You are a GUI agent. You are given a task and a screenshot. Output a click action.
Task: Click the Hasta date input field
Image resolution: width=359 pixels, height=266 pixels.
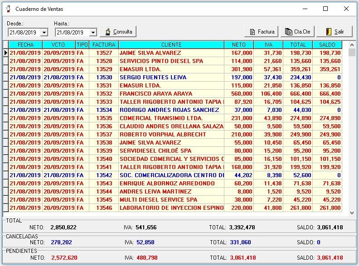click(x=71, y=33)
